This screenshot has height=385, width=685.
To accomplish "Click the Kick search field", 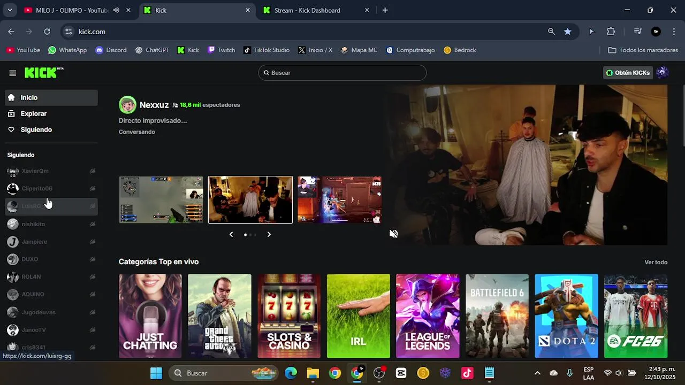I will click(x=342, y=73).
